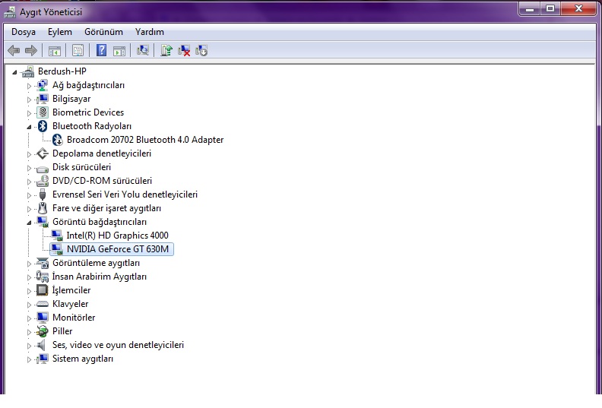Click the Klavyeler keyboard icon

click(43, 304)
